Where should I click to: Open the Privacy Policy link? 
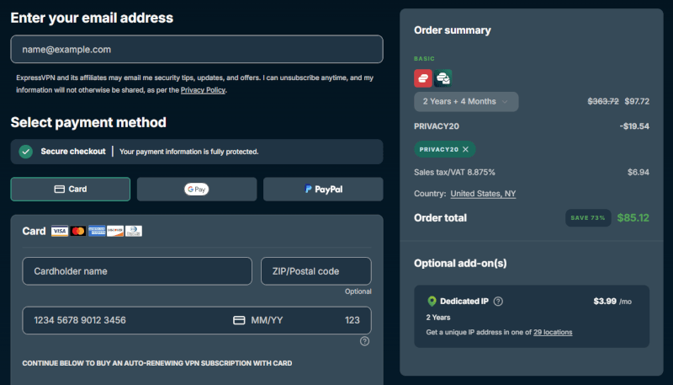click(x=203, y=90)
